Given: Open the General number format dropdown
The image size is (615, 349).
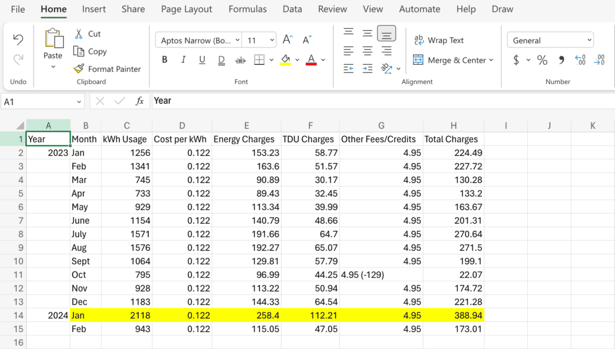Looking at the screenshot, I should [x=550, y=40].
